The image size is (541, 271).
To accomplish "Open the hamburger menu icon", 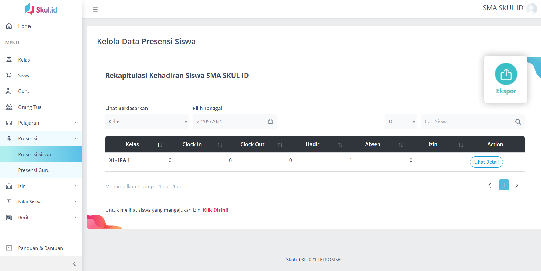I will pyautogui.click(x=95, y=10).
